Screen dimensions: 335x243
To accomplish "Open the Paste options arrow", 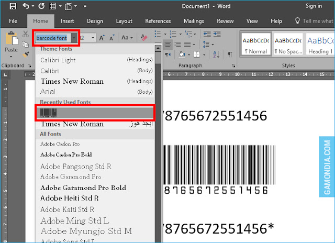I will coord(11,57).
